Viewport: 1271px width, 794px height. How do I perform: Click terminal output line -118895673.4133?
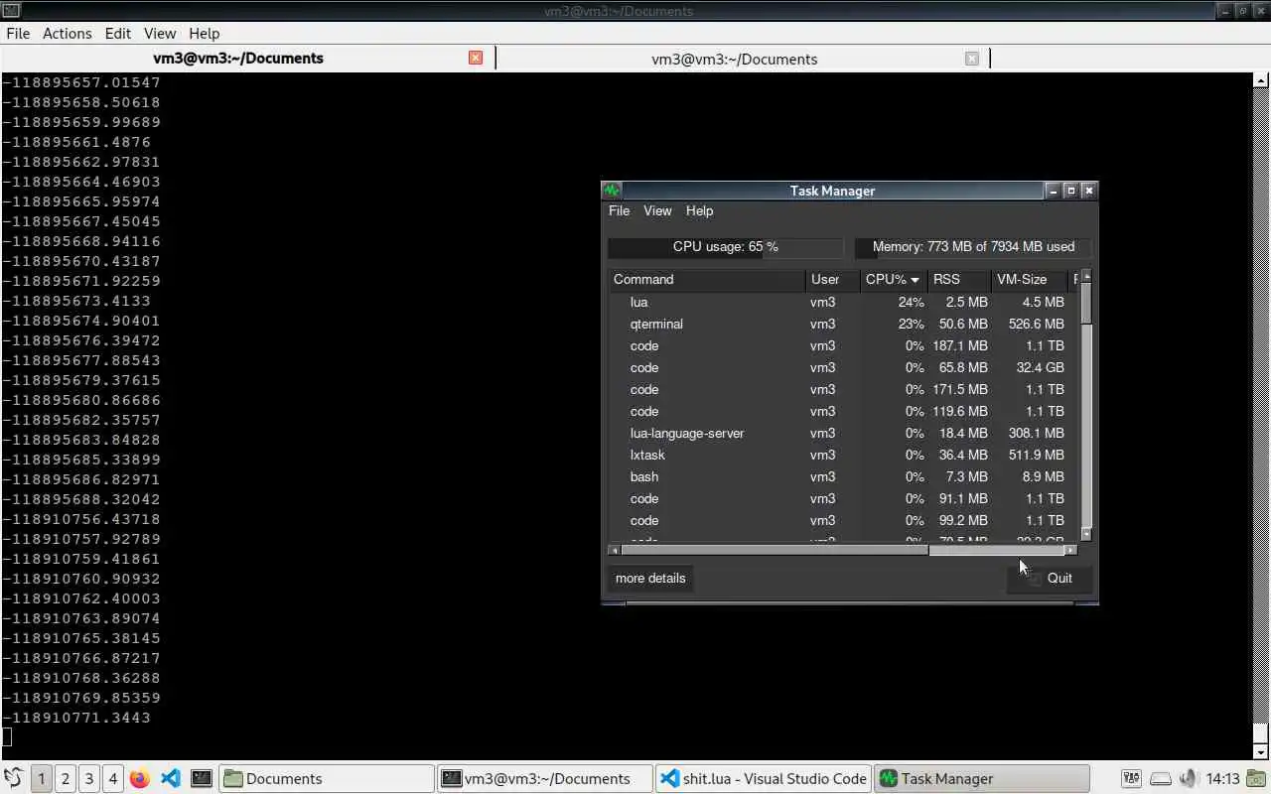click(76, 301)
